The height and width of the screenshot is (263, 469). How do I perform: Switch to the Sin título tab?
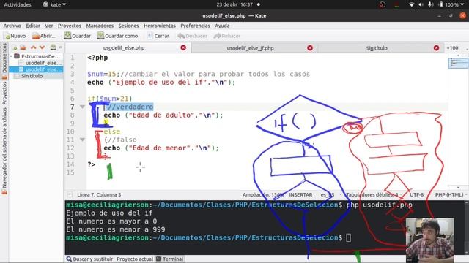(377, 48)
